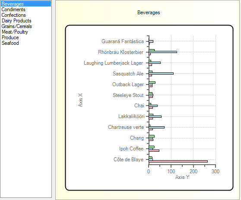Click the blue Lakkalikööri bar
This screenshot has width=241, height=200.
(x=155, y=116)
